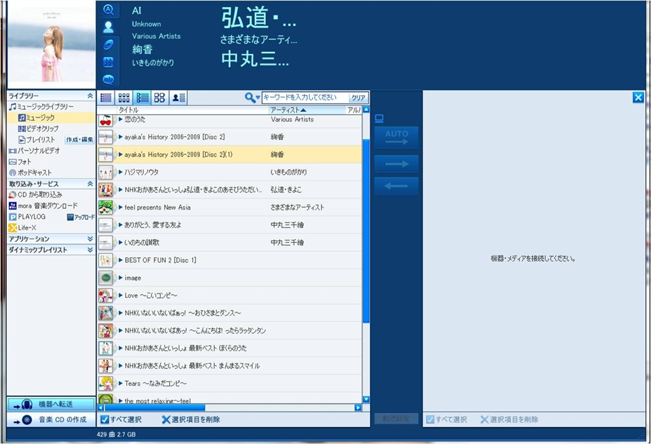Switch to plain list view
This screenshot has height=444, width=651.
106,98
